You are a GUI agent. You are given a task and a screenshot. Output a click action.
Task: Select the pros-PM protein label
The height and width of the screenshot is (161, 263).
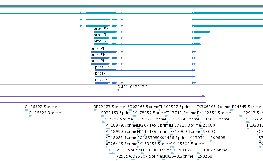click(x=98, y=55)
